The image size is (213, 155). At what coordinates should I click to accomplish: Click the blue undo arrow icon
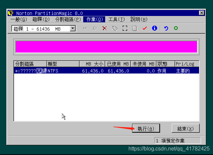(x=166, y=28)
